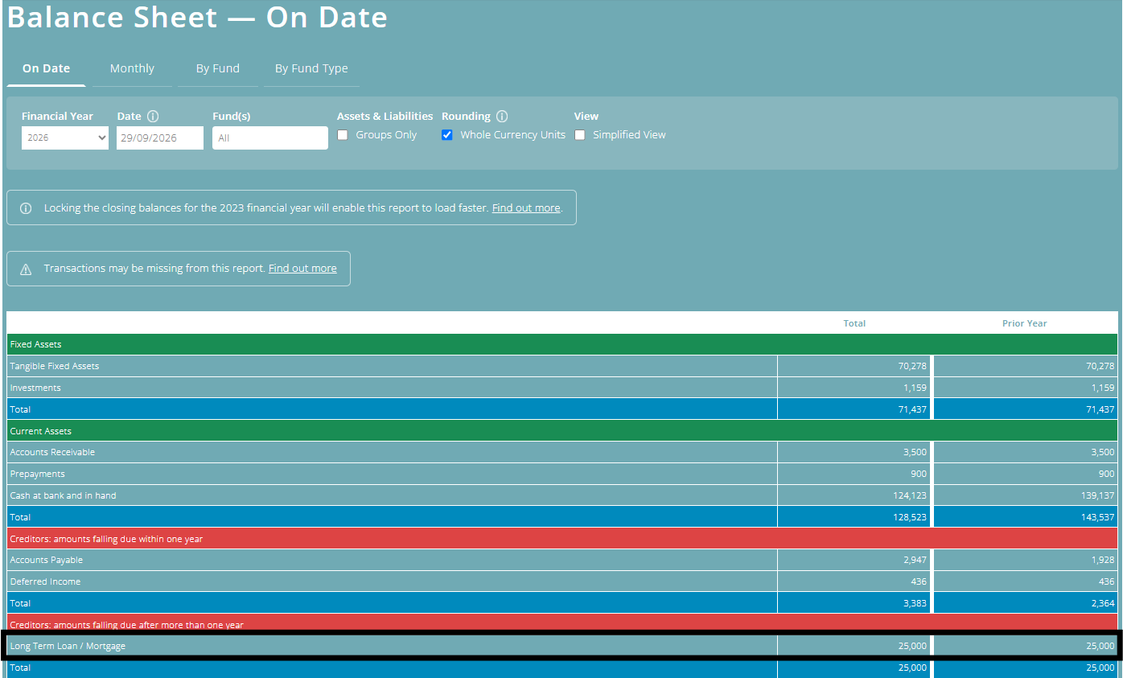Click the 1,928 prior year accounts payable value
This screenshot has height=678, width=1123.
(x=1103, y=560)
